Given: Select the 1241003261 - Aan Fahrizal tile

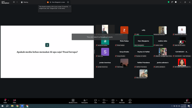Looking at the screenshot, I should pos(182,52).
